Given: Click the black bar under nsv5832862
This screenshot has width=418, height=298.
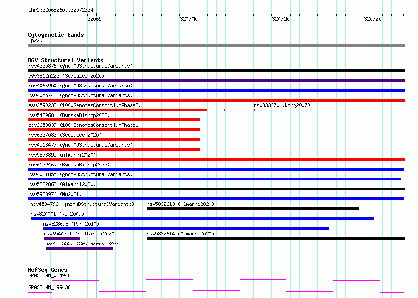Looking at the screenshot, I should (x=216, y=189).
